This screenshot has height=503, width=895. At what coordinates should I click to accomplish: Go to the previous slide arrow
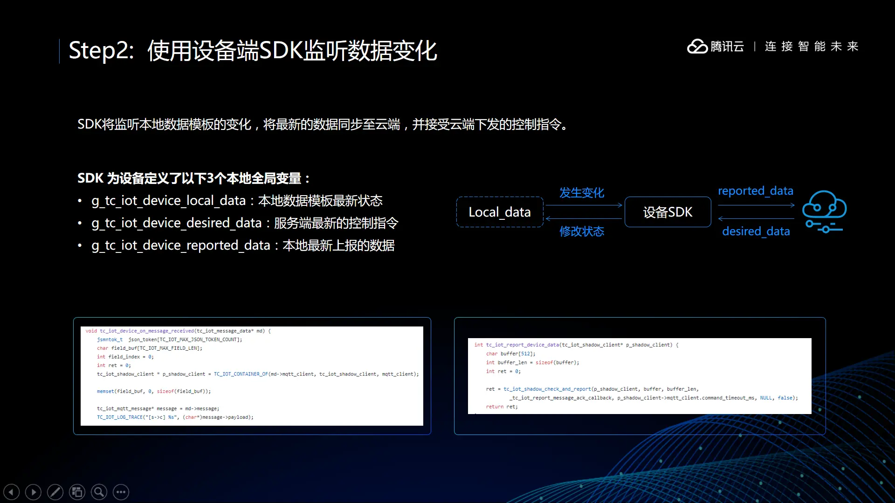11,492
